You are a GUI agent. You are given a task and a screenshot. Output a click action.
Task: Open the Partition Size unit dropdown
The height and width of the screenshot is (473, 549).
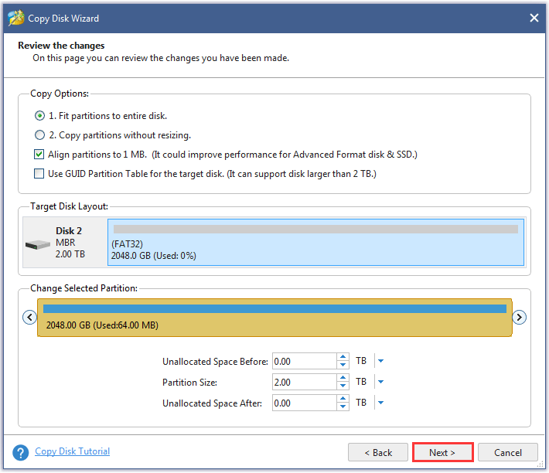pyautogui.click(x=380, y=382)
